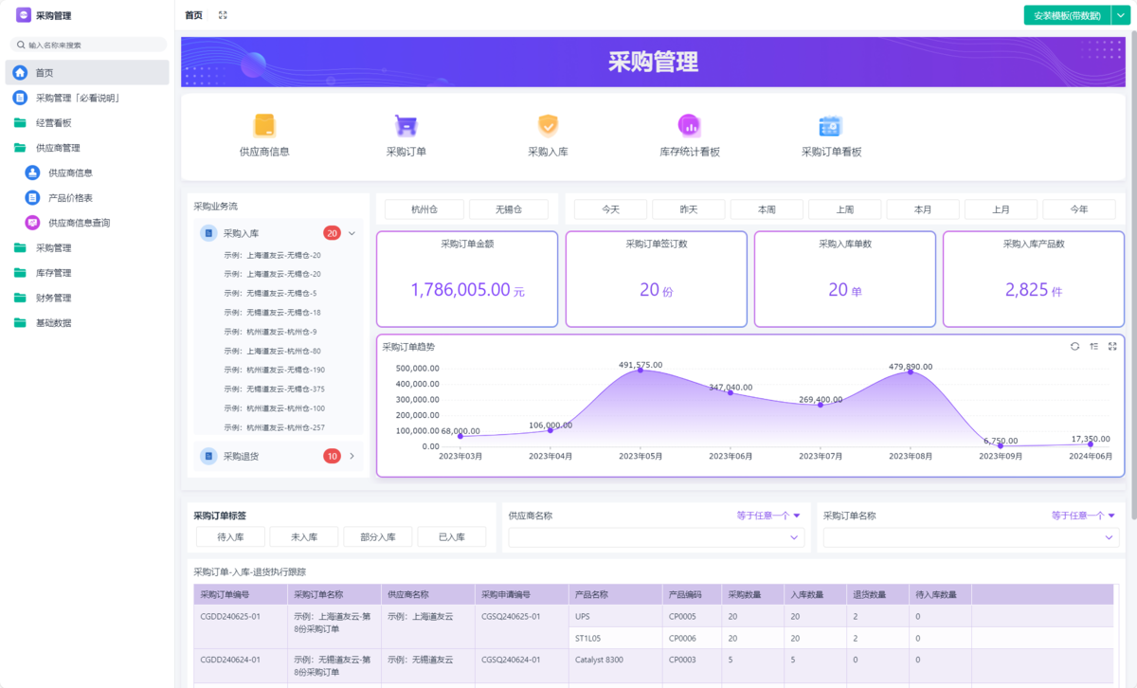
Task: Click the 491,575.00 data point on chart
Action: tap(641, 370)
